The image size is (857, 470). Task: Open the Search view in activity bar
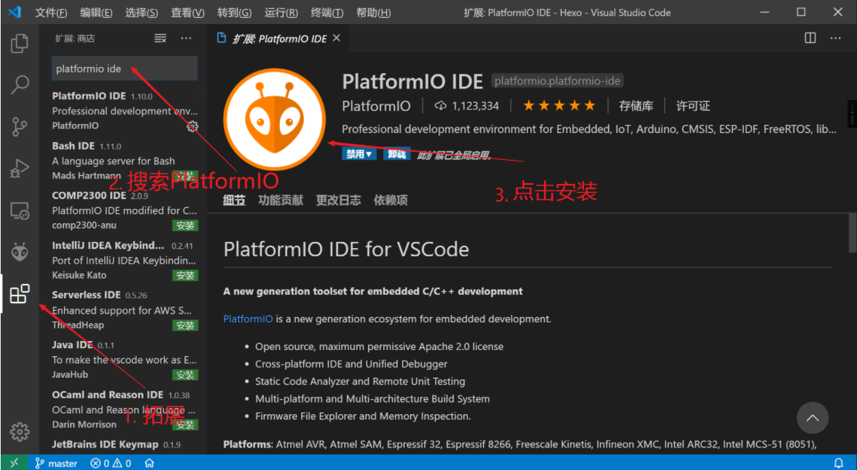[20, 85]
